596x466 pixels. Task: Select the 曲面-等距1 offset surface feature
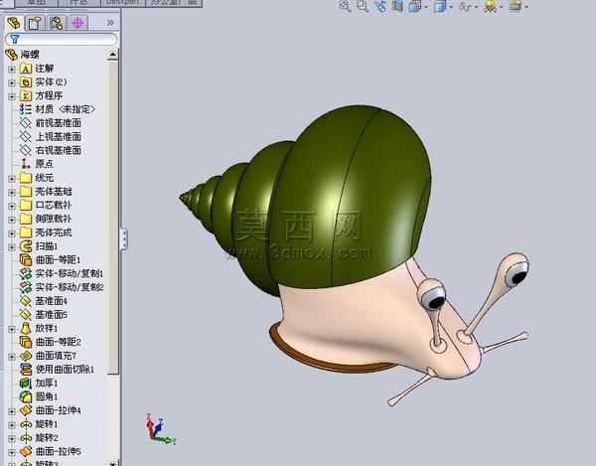(x=51, y=260)
